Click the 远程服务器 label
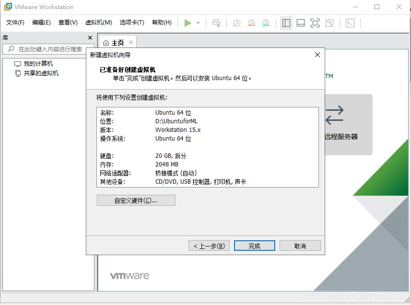Image resolution: width=411 pixels, height=305 pixels. pyautogui.click(x=341, y=137)
